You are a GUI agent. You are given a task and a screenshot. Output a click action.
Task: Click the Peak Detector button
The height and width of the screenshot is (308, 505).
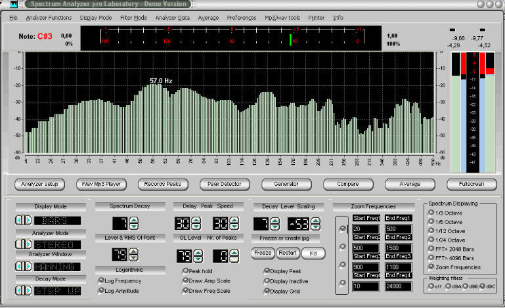[225, 185]
